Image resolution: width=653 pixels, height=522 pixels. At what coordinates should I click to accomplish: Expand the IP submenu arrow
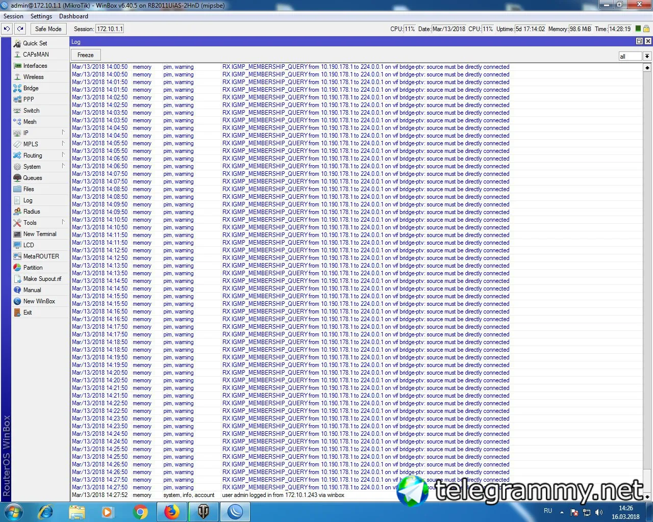point(63,133)
